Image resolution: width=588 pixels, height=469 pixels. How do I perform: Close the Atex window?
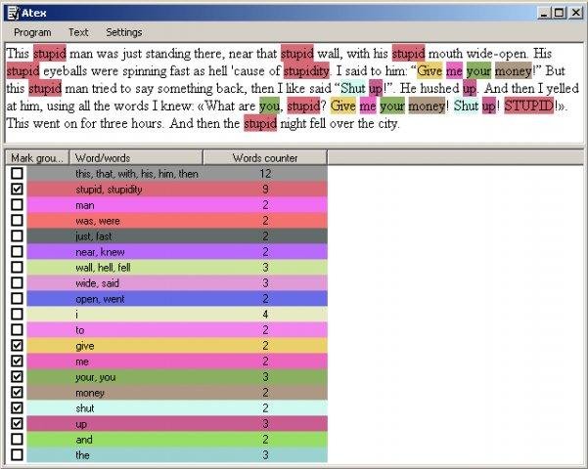[x=575, y=13]
